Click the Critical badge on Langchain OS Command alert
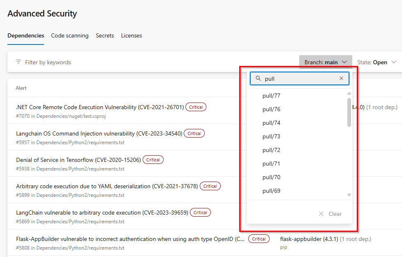This screenshot has height=257, width=402. [194, 133]
